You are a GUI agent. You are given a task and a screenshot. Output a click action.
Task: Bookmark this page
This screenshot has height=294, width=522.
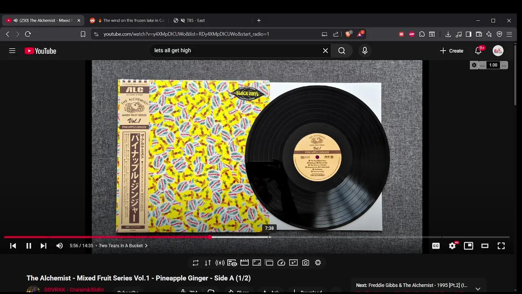pos(83,34)
